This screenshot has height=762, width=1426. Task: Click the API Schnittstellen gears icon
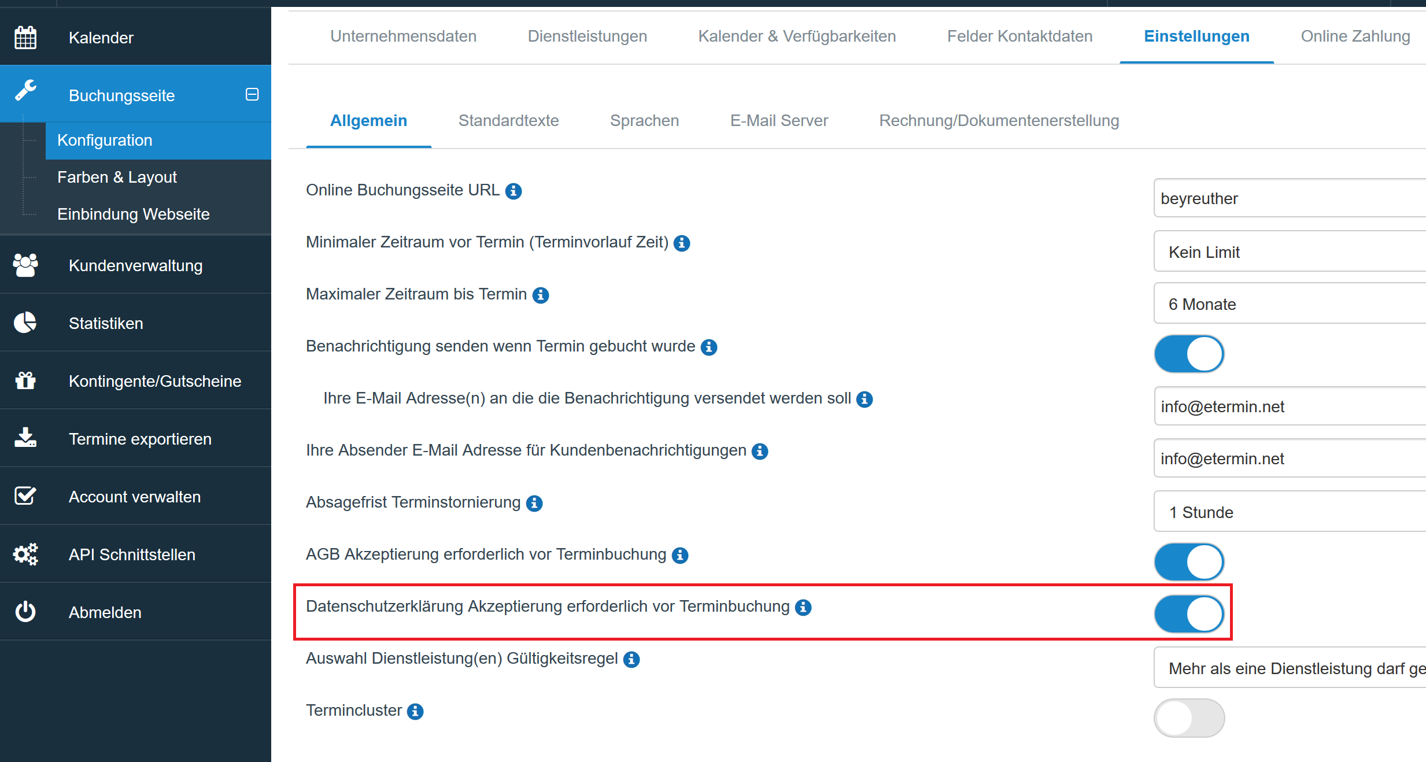pos(25,554)
